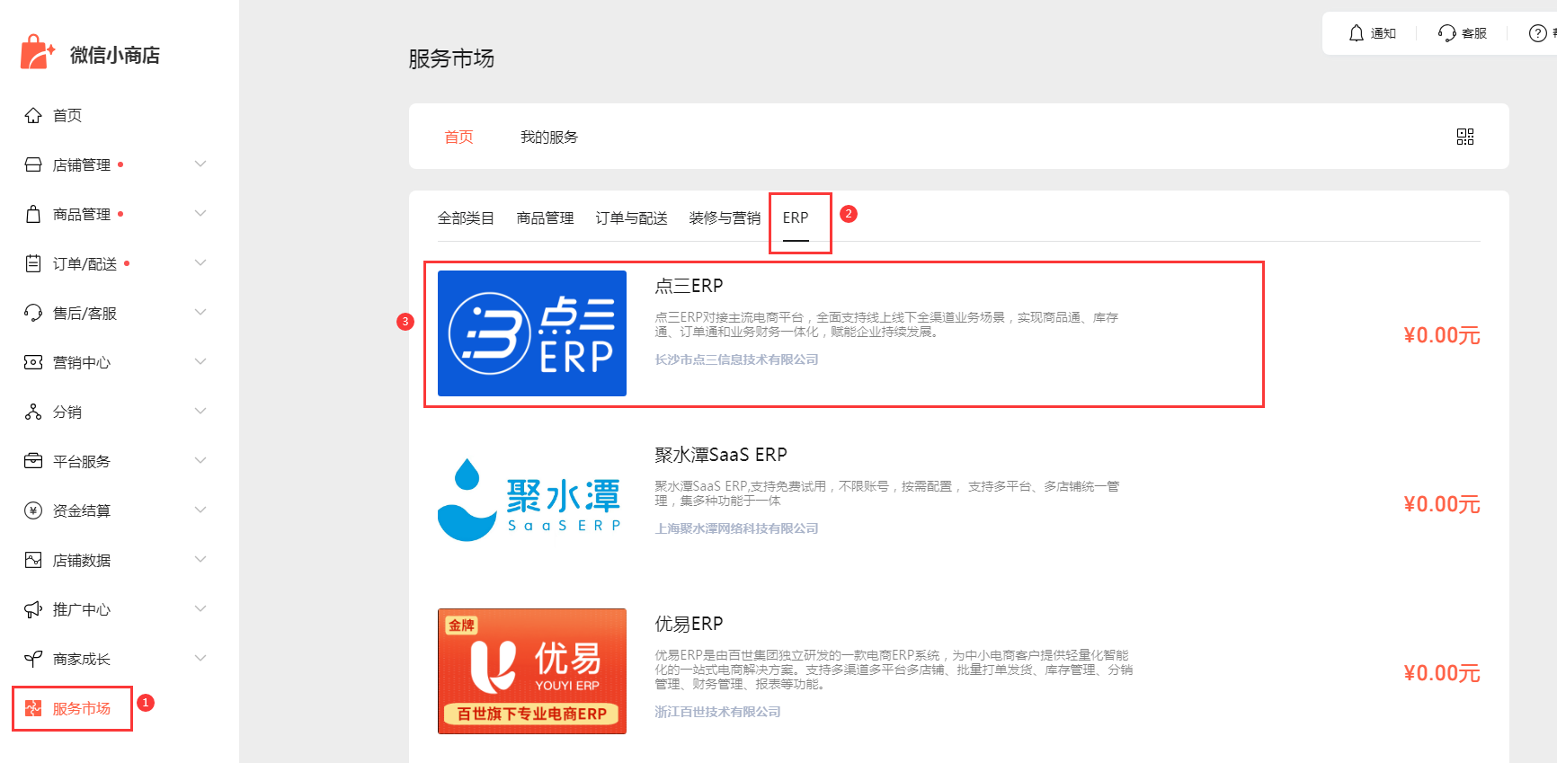The image size is (1557, 763).
Task: Click the 商家成长 sprout icon
Action: [x=33, y=659]
